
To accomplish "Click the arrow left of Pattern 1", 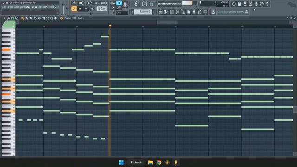I will (x=132, y=12).
